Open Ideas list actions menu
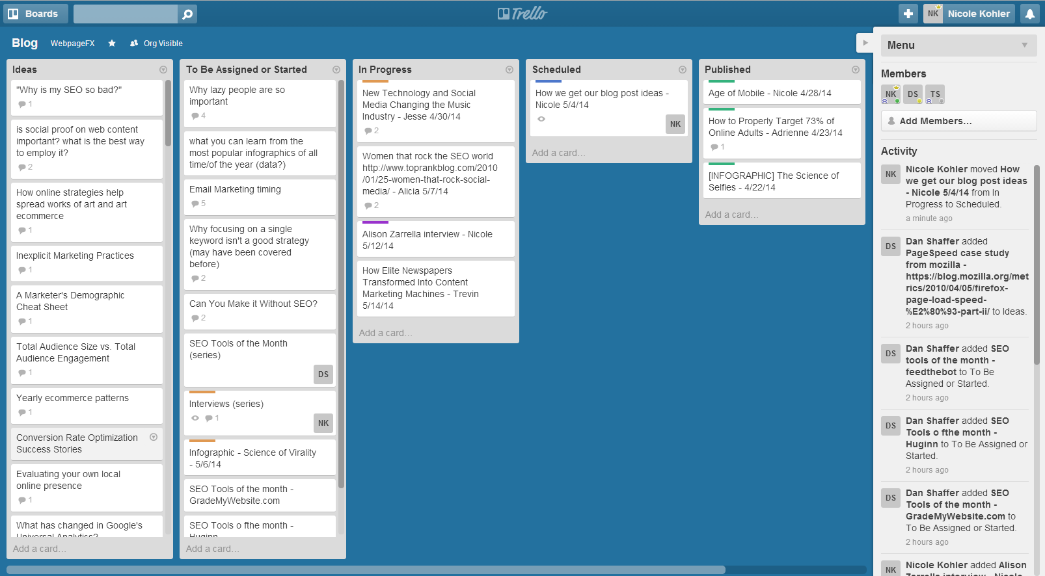 [163, 70]
